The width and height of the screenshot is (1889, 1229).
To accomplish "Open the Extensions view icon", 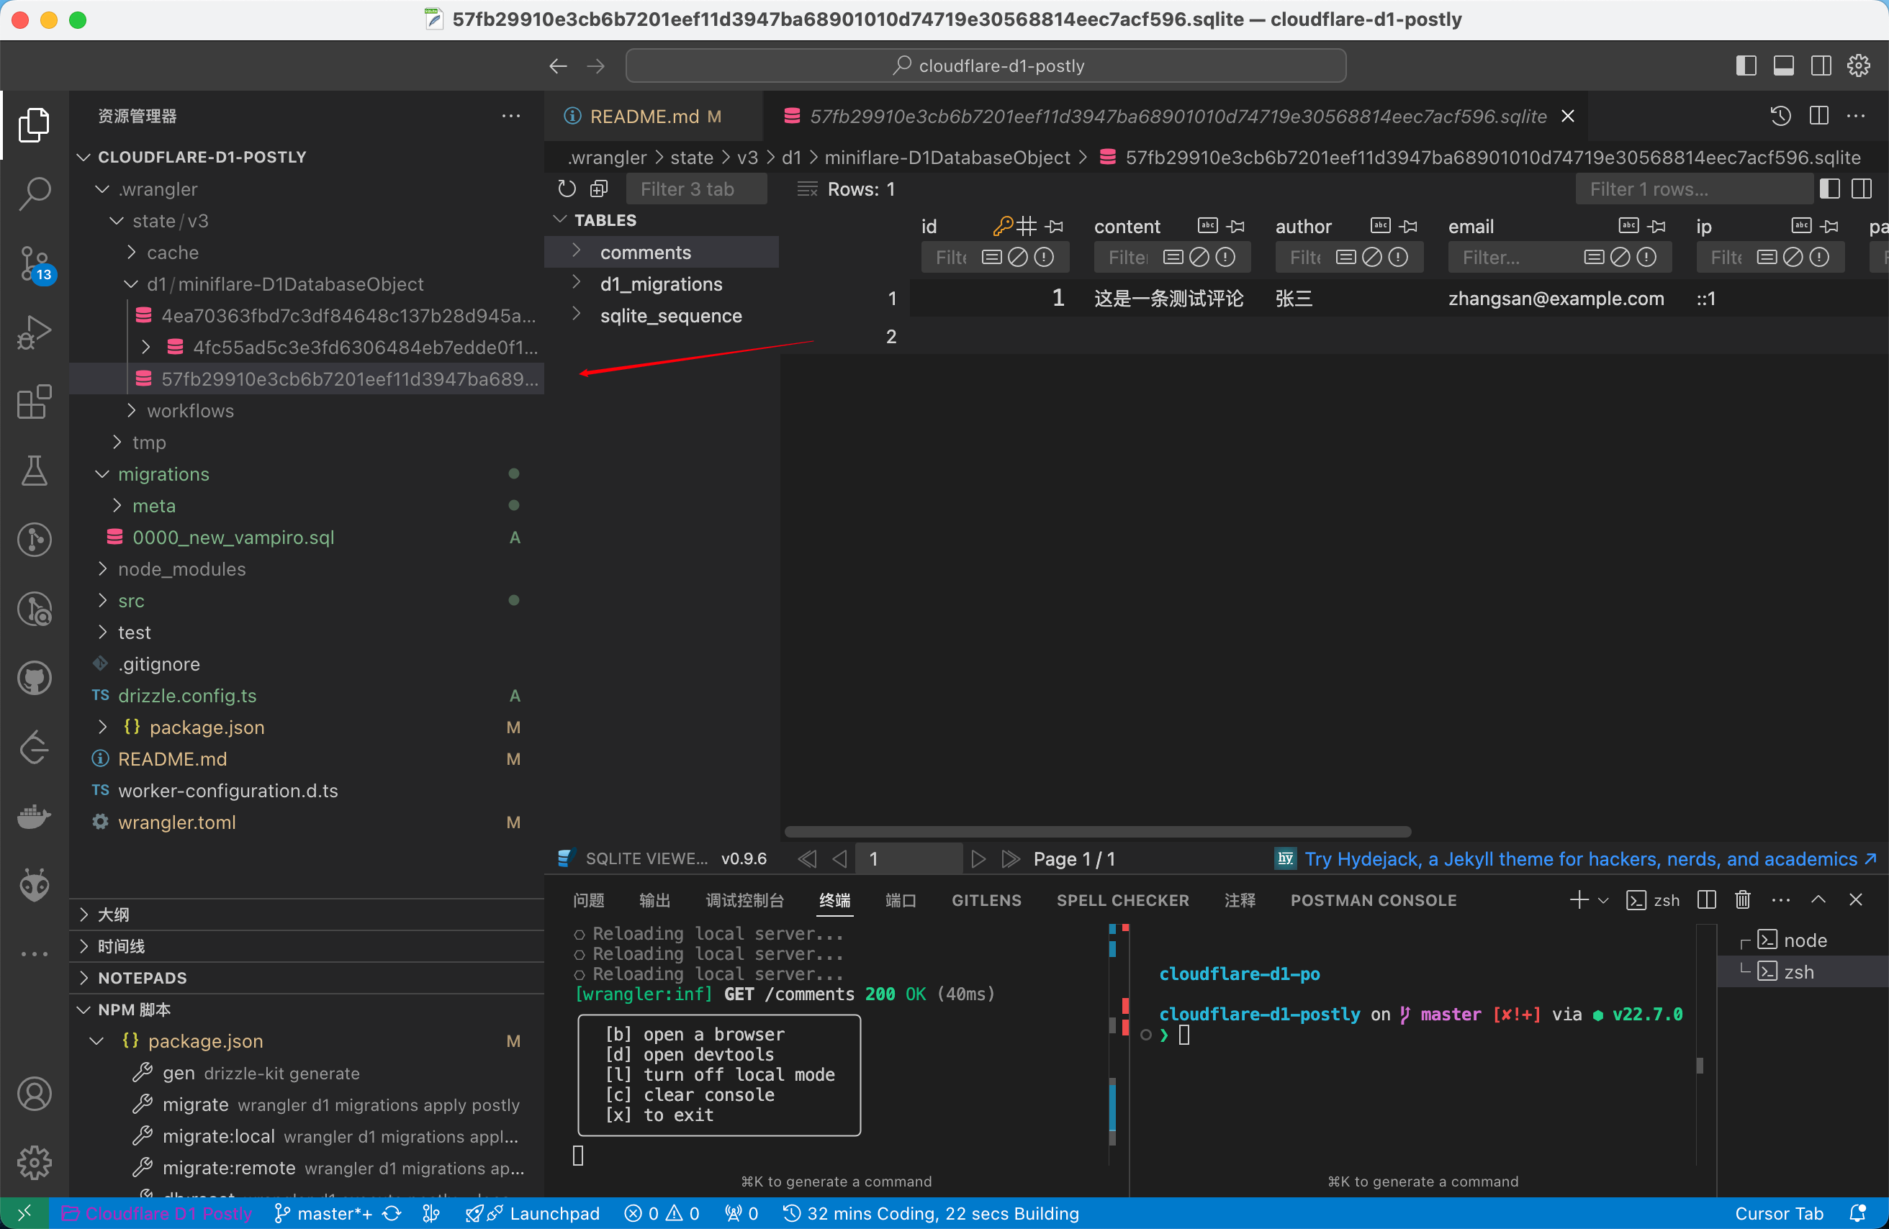I will tap(34, 402).
